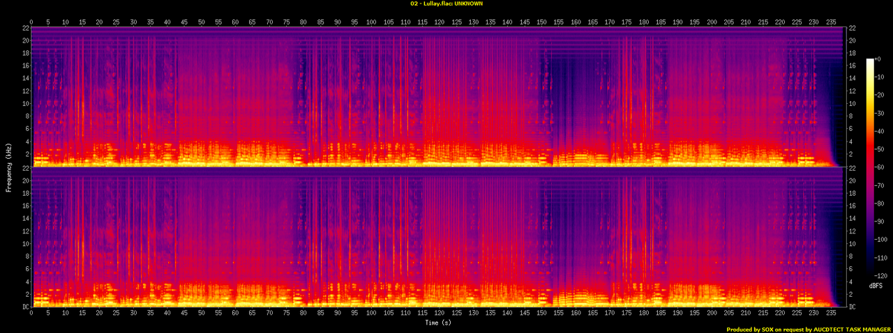The height and width of the screenshot is (333, 893).
Task: Click the "235" tick on bottom time axis
Action: pos(831,314)
